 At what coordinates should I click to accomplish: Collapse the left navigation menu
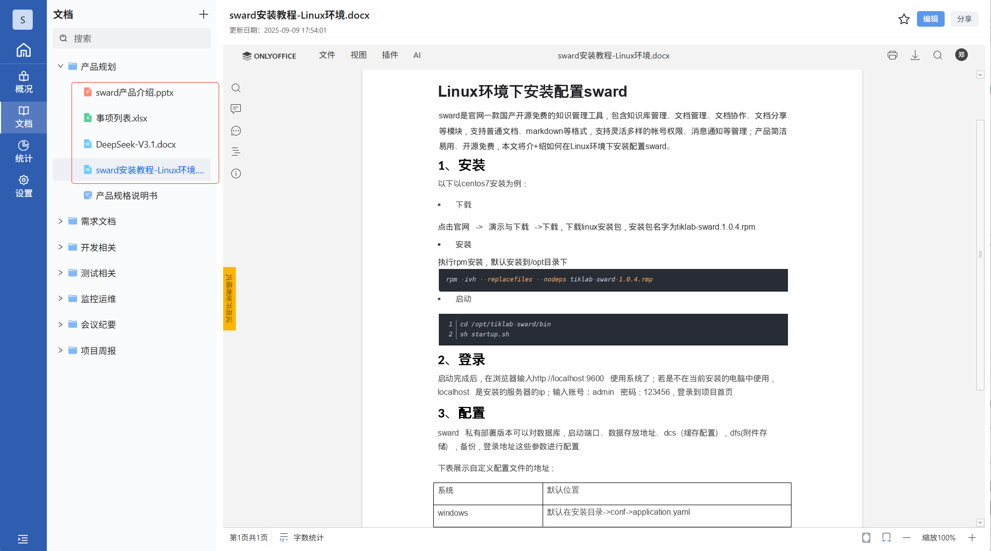point(23,539)
